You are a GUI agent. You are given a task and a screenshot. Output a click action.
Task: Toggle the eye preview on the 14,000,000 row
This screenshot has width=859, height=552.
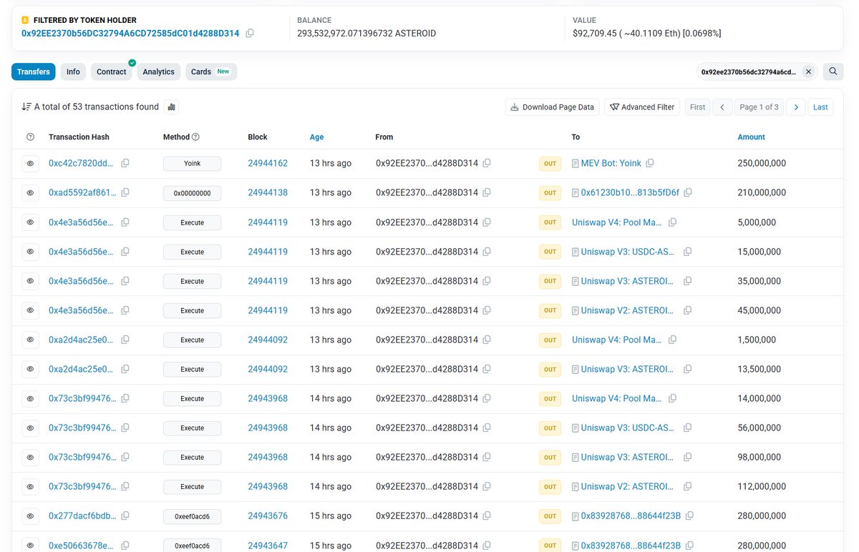click(x=30, y=398)
